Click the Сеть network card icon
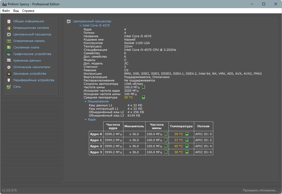The height and width of the screenshot is (194, 282). tap(9, 87)
